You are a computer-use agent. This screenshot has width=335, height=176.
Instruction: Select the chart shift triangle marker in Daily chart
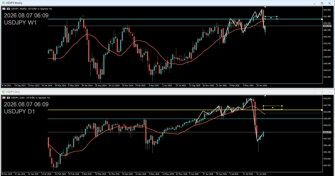pos(265,96)
